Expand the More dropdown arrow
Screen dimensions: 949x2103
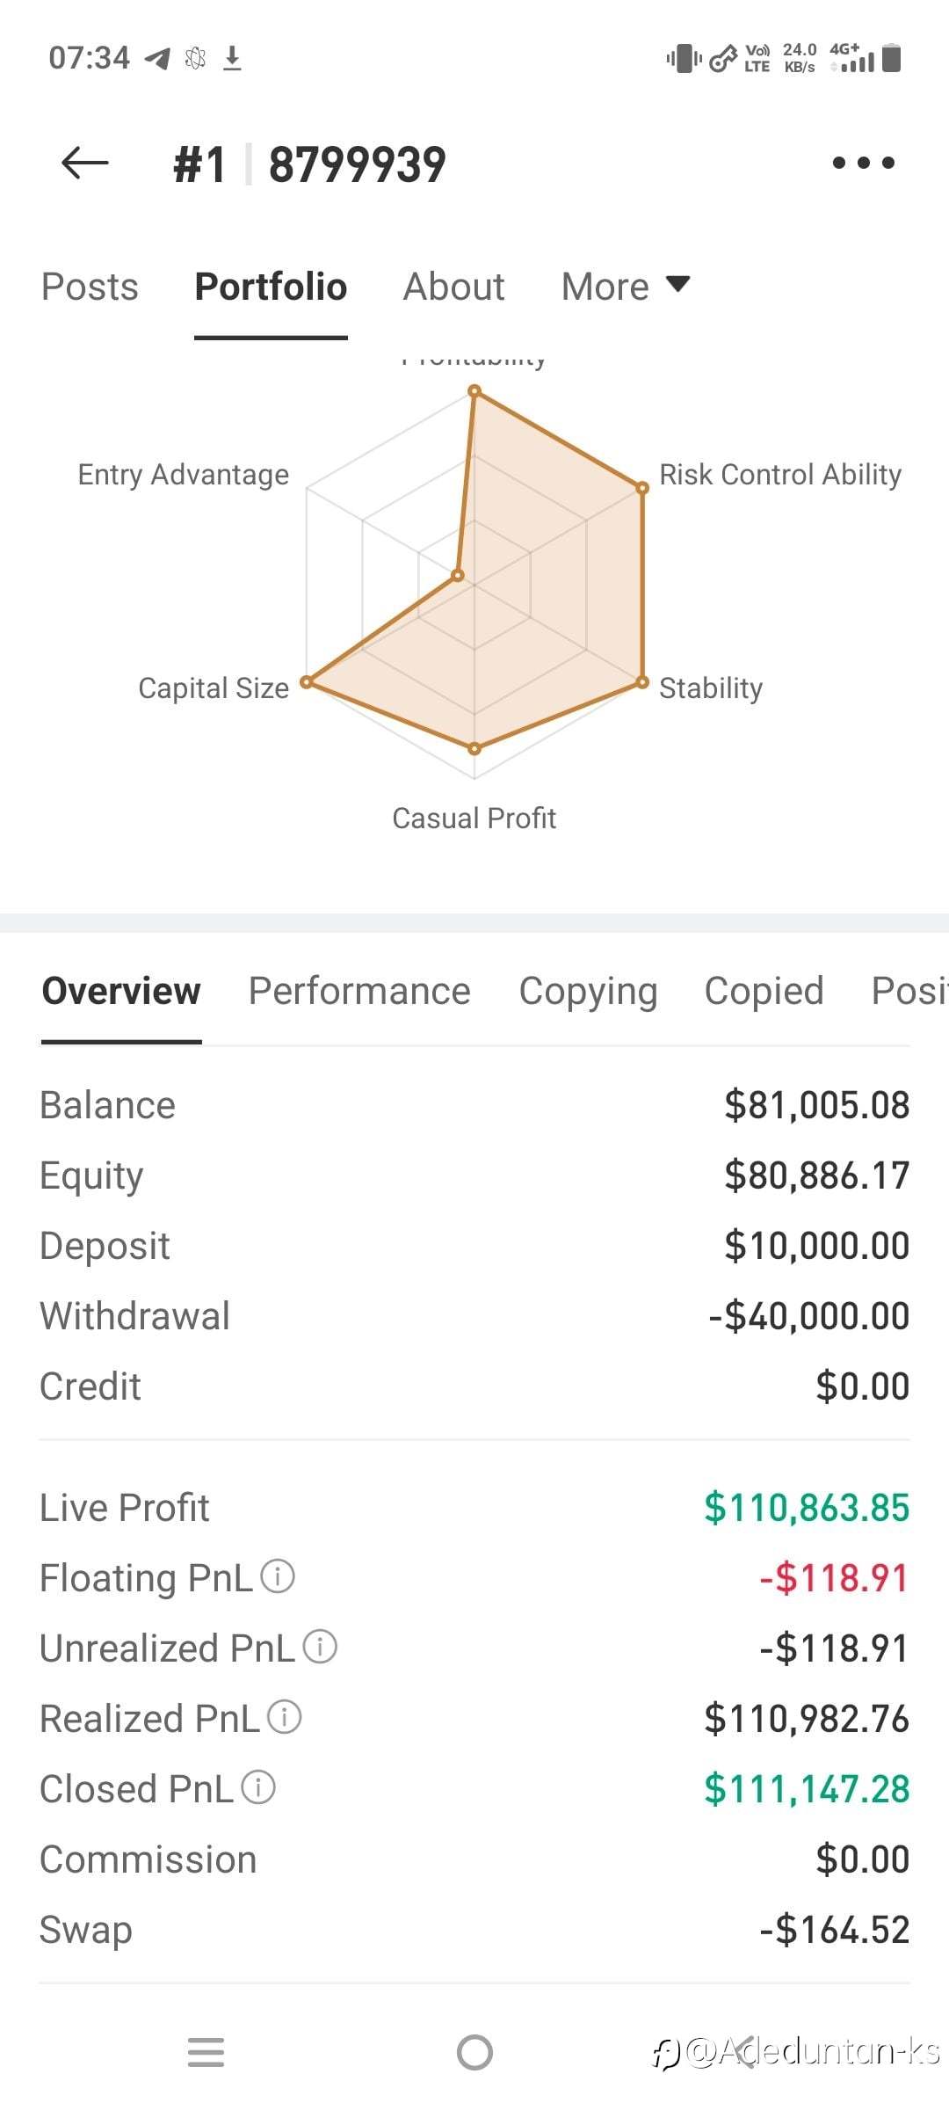pos(677,284)
